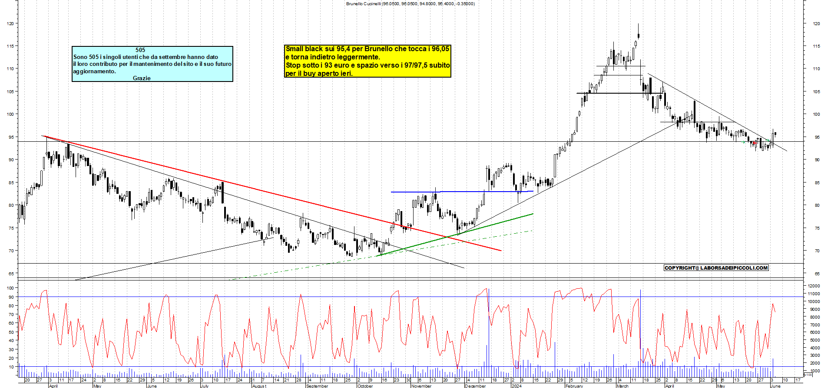Viewport: 821px width, 388px height.
Task: Click the 'February' month label
Action: (574, 386)
